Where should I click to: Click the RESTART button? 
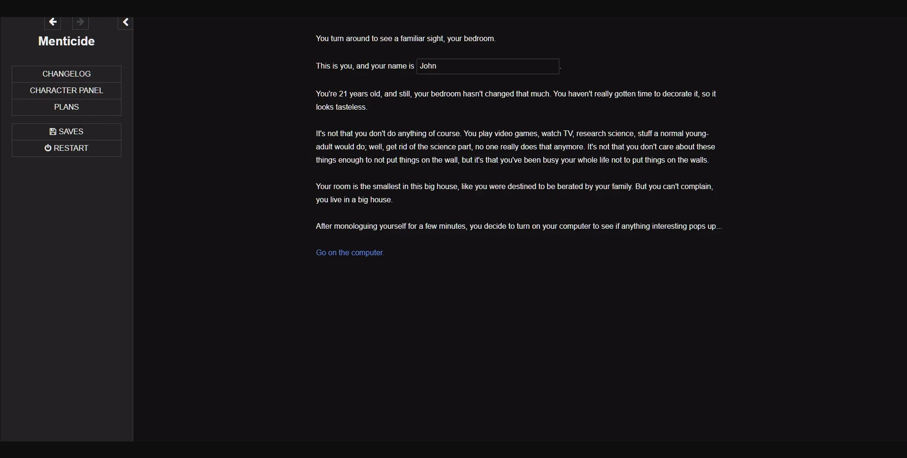pos(67,148)
